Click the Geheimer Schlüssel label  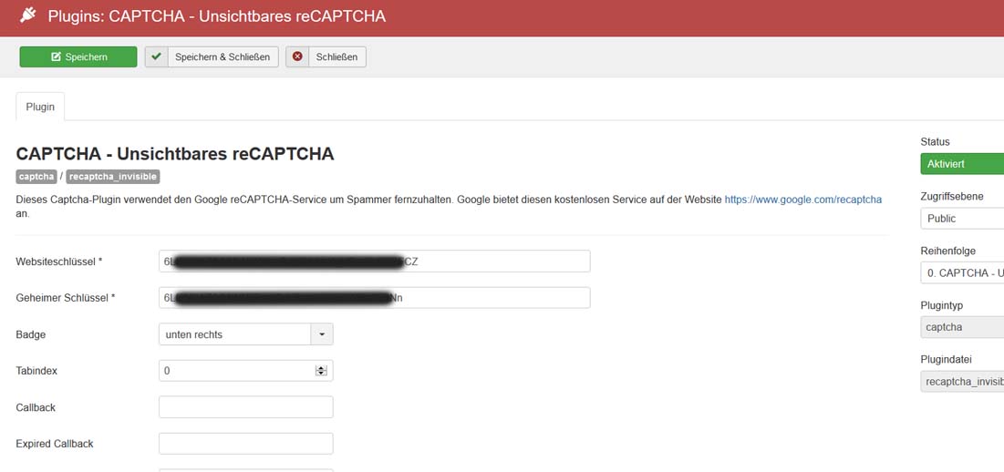pos(66,298)
